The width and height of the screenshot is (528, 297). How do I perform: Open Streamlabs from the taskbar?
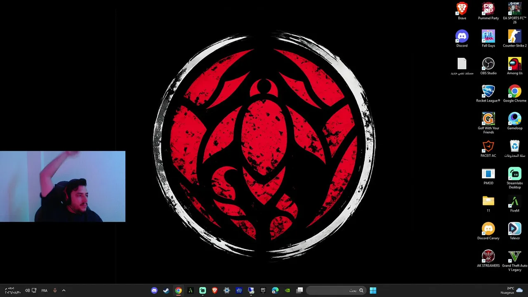(x=203, y=290)
